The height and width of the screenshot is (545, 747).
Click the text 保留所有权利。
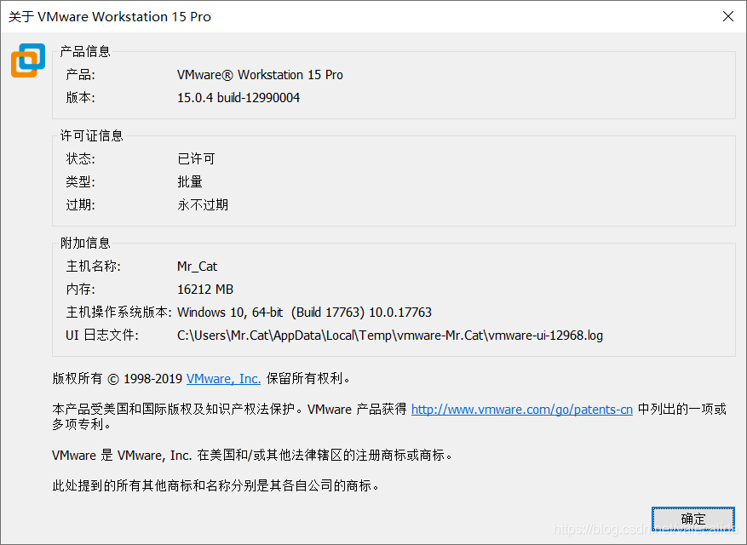click(x=308, y=379)
